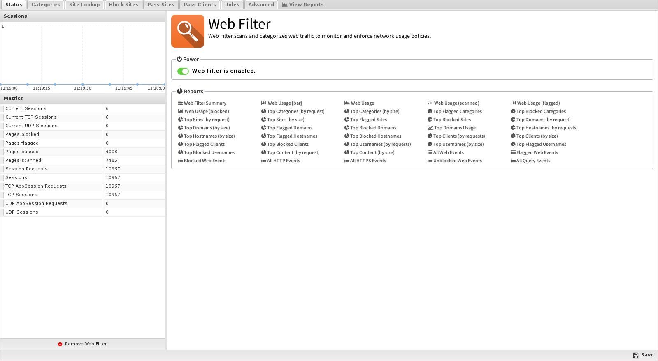The width and height of the screenshot is (658, 361).
Task: Click pie icon of Top Sites (by size)
Action: (x=263, y=120)
